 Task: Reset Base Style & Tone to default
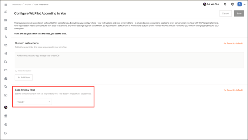(233, 90)
